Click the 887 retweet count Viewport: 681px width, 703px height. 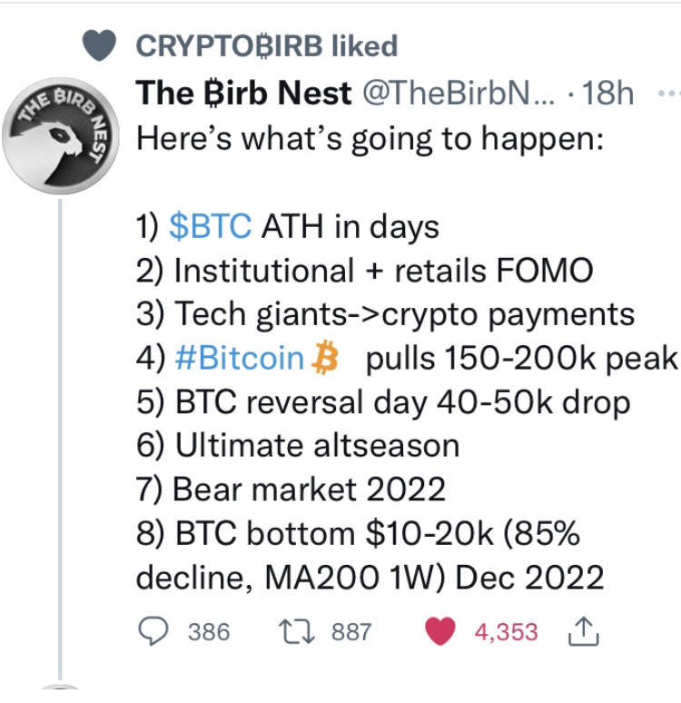351,631
